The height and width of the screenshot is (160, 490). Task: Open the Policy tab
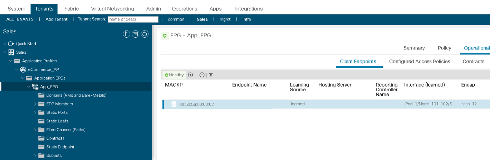pyautogui.click(x=444, y=48)
